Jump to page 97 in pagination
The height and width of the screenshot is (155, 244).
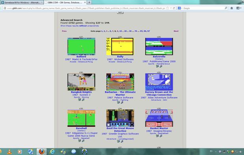coord(148,31)
